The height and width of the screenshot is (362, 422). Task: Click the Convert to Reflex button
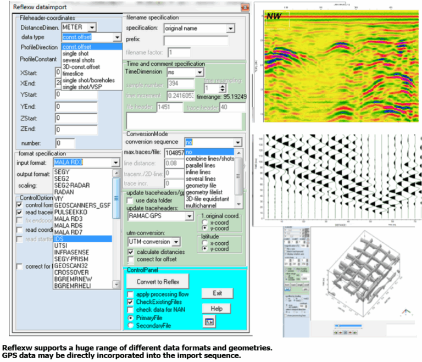[158, 281]
